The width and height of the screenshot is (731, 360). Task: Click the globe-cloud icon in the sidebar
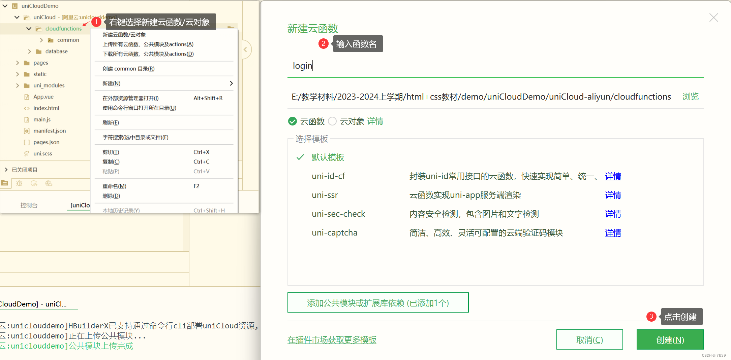pos(49,183)
